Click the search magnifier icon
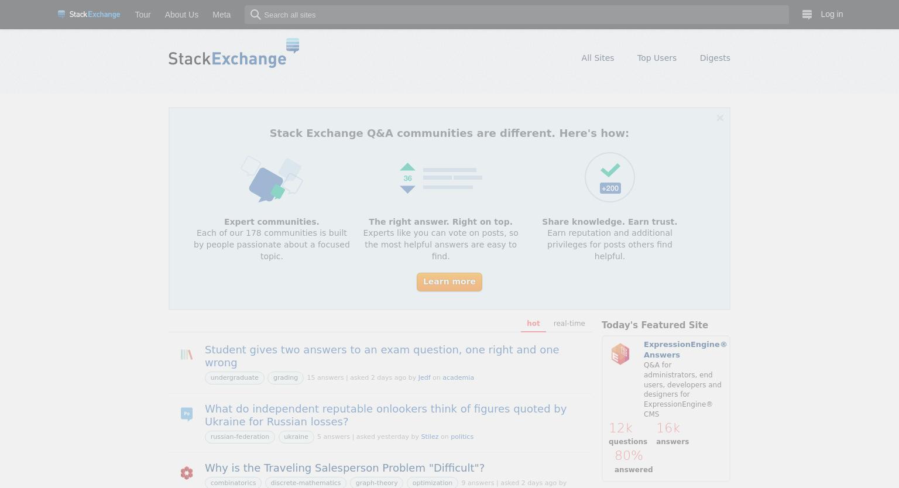The height and width of the screenshot is (488, 899). pyautogui.click(x=255, y=15)
